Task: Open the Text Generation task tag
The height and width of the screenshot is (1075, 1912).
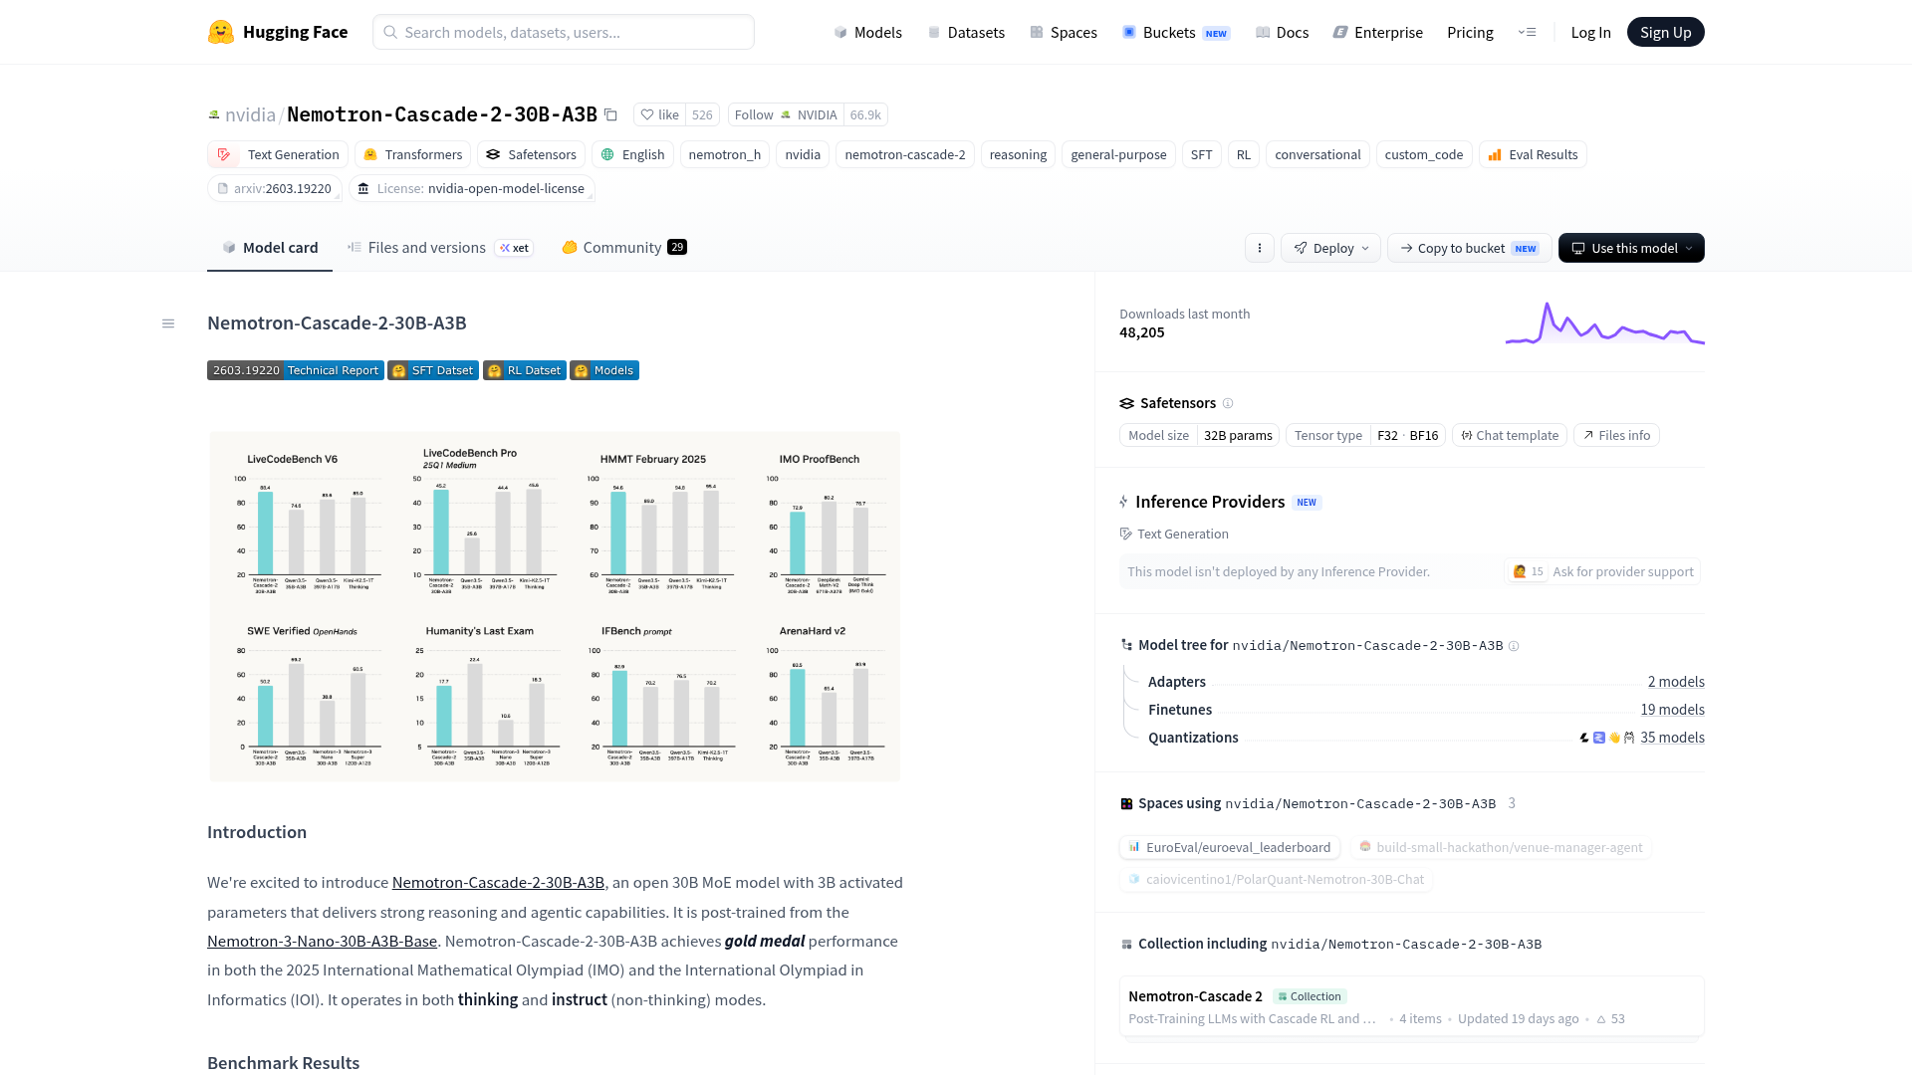Action: point(278,154)
